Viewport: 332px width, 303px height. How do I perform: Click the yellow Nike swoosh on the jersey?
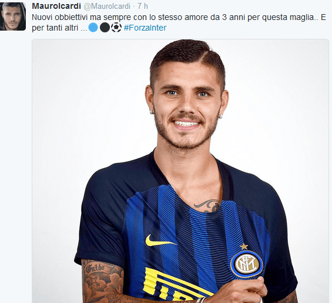point(160,241)
